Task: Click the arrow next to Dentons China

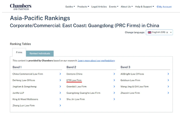Action: (x=114, y=74)
